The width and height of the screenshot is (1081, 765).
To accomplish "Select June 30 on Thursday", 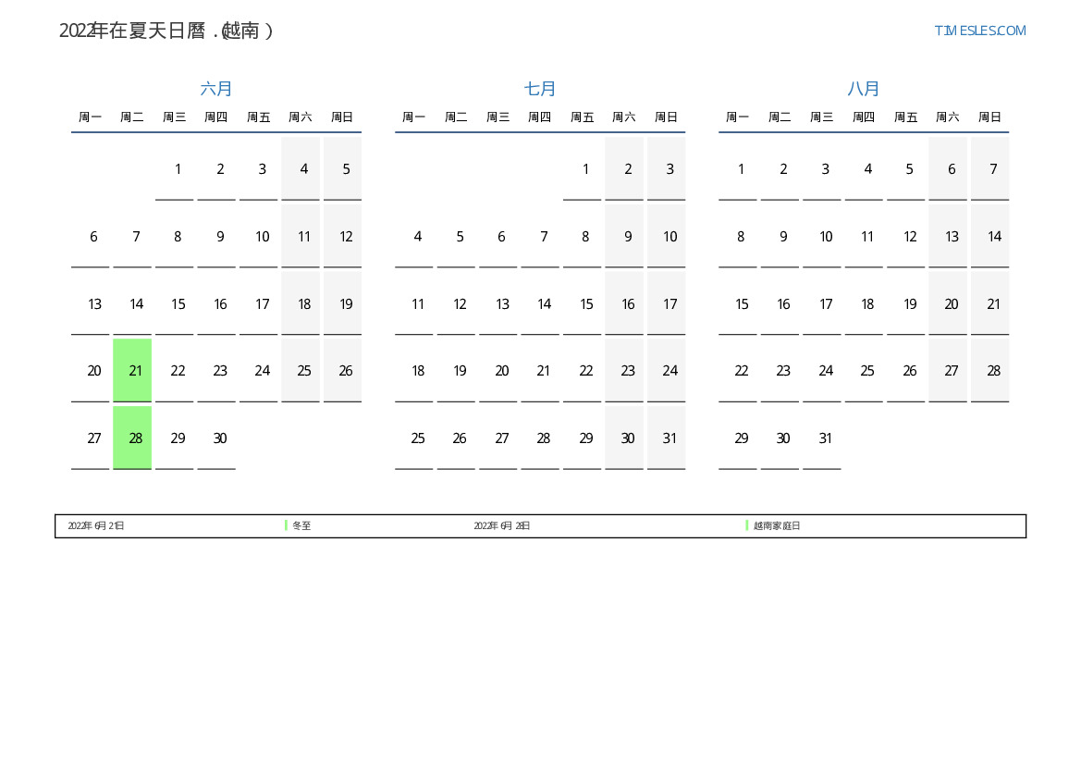I will click(x=216, y=438).
